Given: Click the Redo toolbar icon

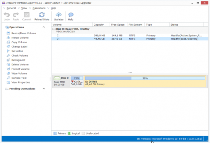Looking at the screenshot, I should tap(16, 15).
